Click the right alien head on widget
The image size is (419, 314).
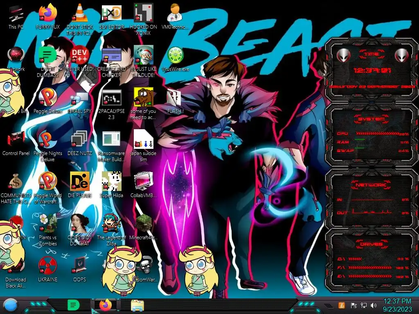(402, 56)
